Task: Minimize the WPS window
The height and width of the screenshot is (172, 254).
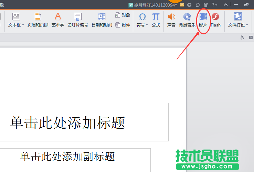Action: [x=236, y=5]
